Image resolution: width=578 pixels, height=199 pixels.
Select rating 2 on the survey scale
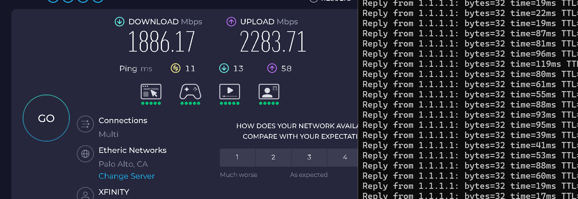pyautogui.click(x=273, y=157)
